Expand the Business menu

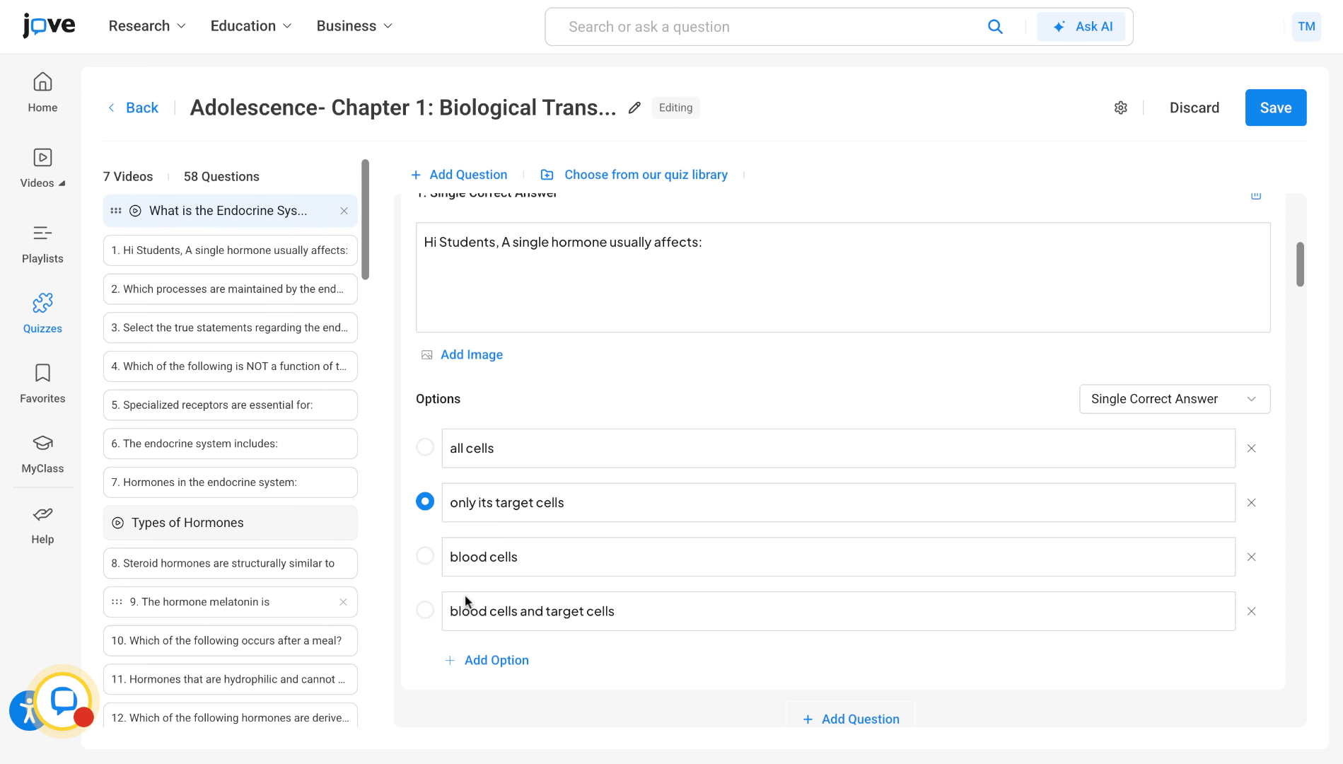(354, 26)
